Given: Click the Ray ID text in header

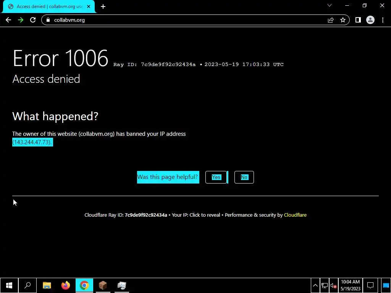Looking at the screenshot, I should click(x=154, y=64).
